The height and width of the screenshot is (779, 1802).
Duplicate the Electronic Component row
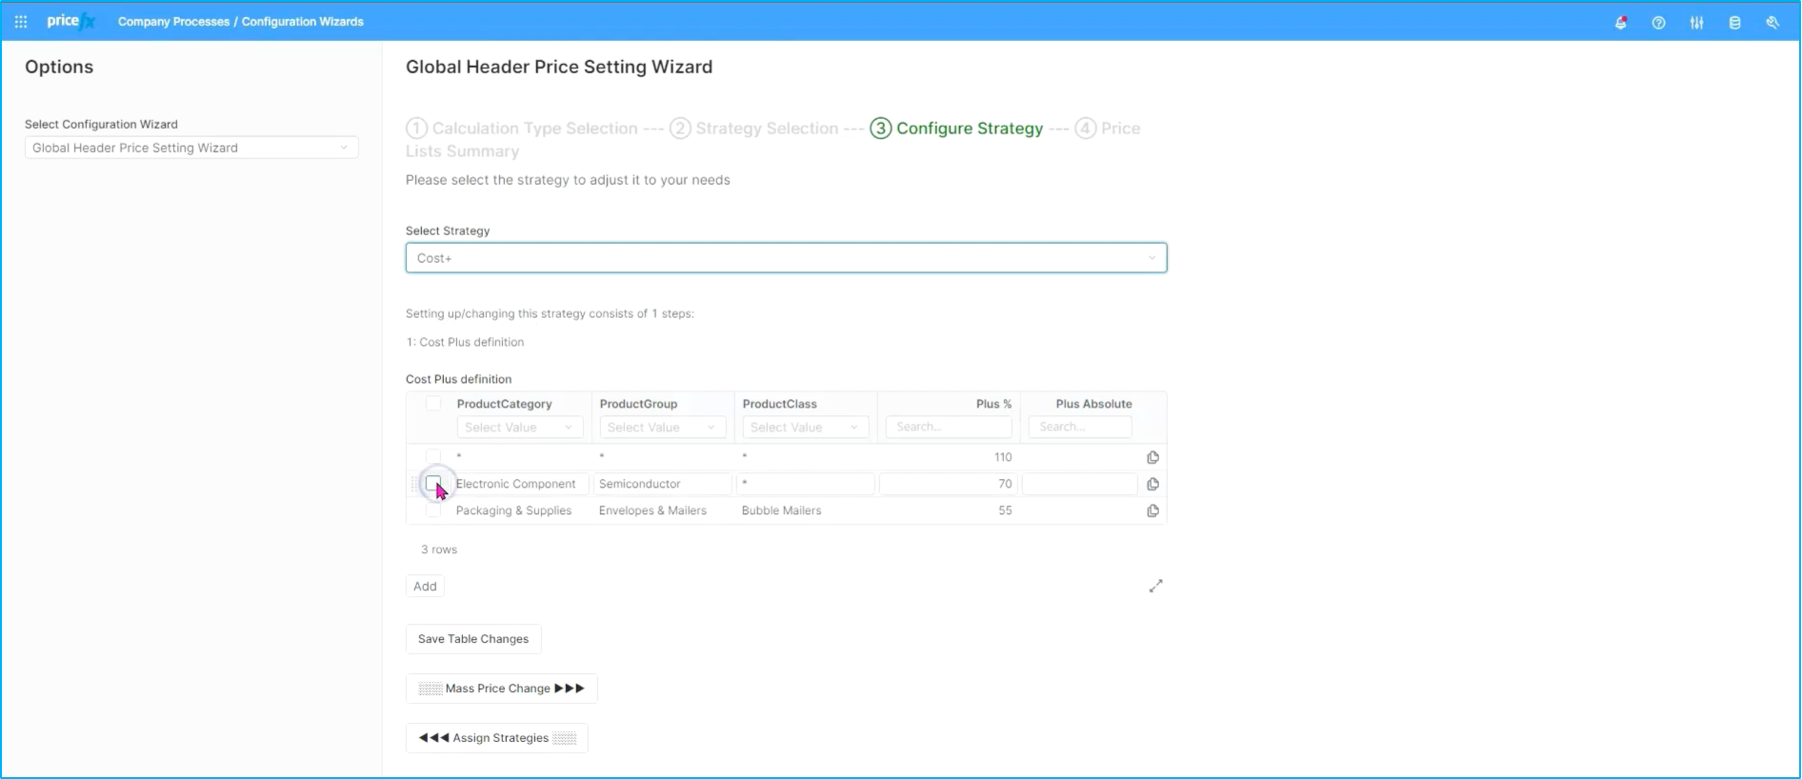(x=1152, y=484)
